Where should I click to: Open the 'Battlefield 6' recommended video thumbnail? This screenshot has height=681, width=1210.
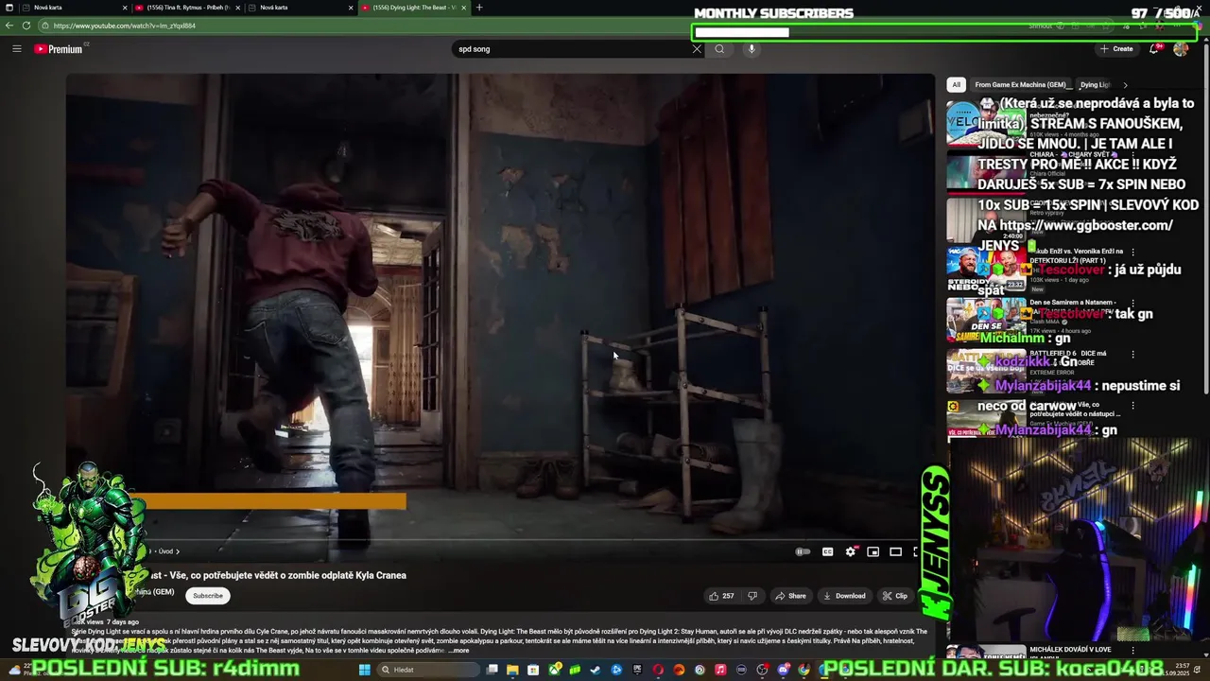tap(986, 372)
